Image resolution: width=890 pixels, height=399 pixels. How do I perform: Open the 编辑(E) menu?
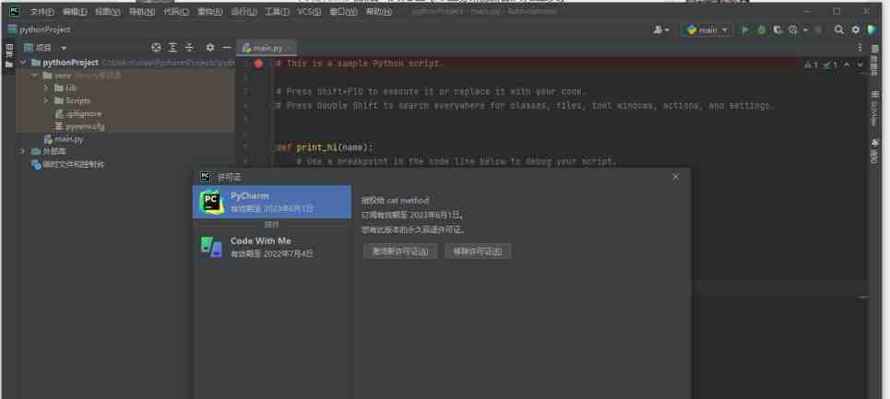pos(75,11)
